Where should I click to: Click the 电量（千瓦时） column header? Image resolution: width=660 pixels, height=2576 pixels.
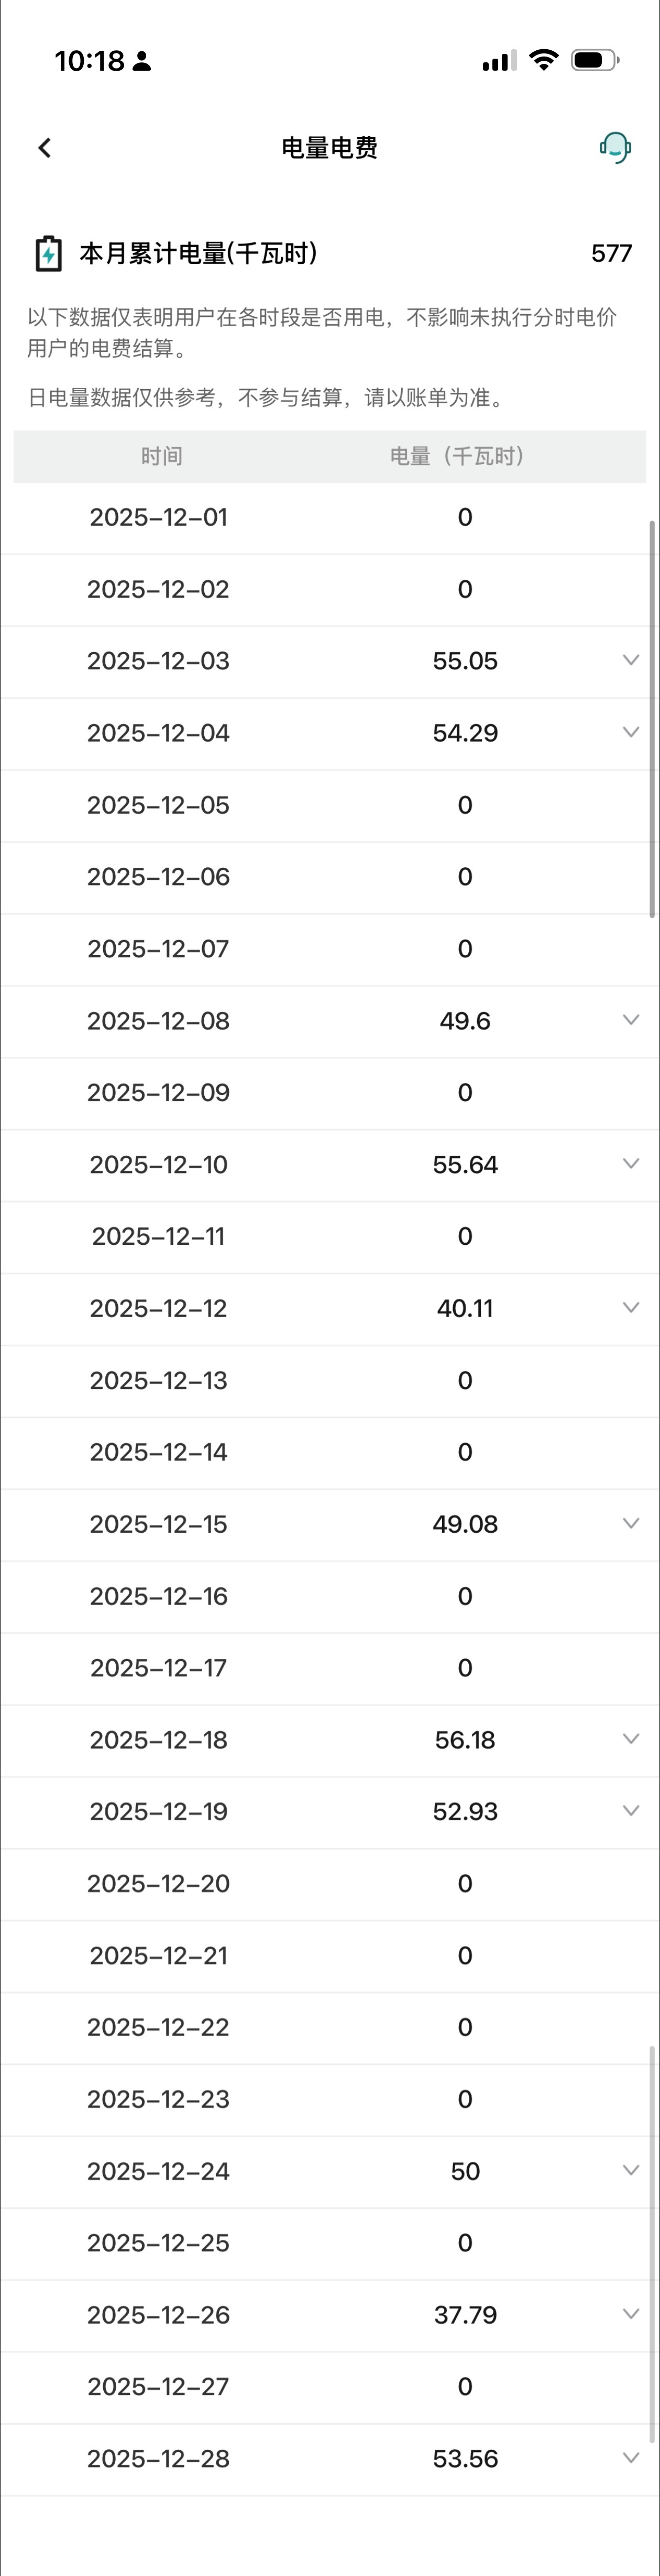point(458,457)
